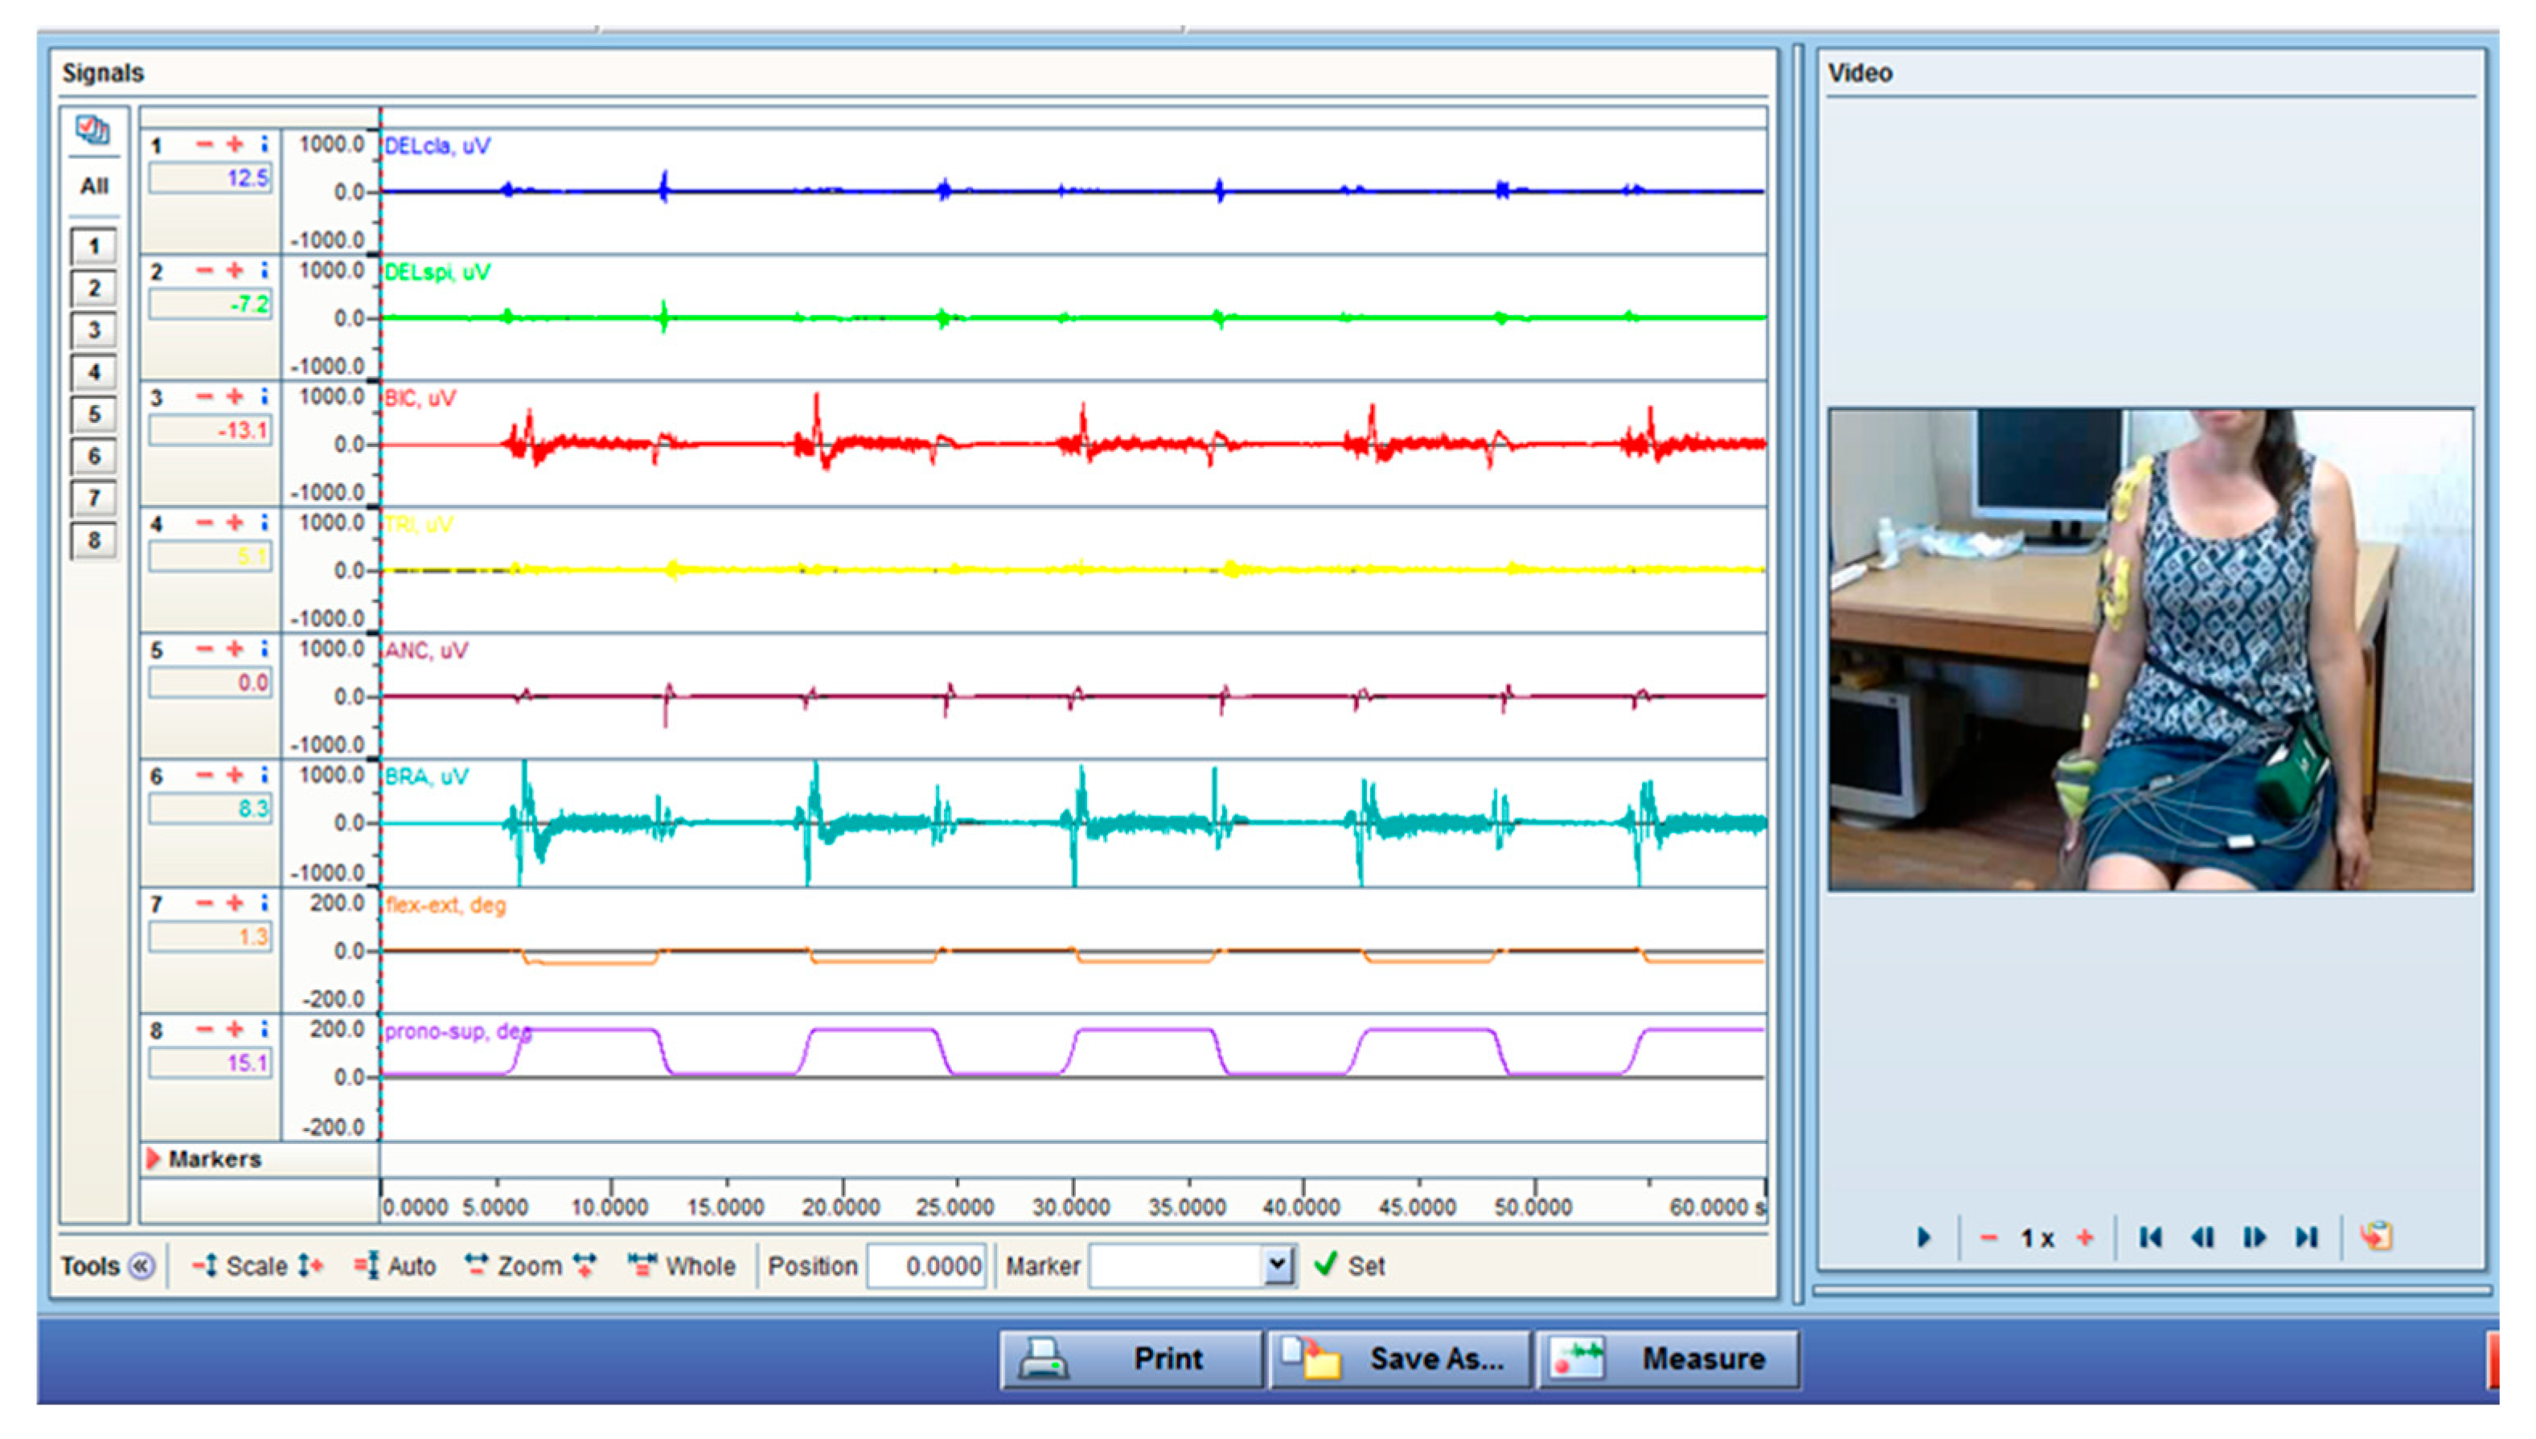Viewport: 2536px width, 1439px height.
Task: Expand the Markers row
Action: click(x=154, y=1158)
